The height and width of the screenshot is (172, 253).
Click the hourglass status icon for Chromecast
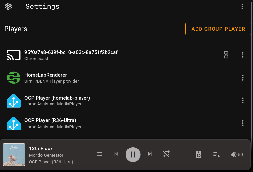click(x=226, y=55)
